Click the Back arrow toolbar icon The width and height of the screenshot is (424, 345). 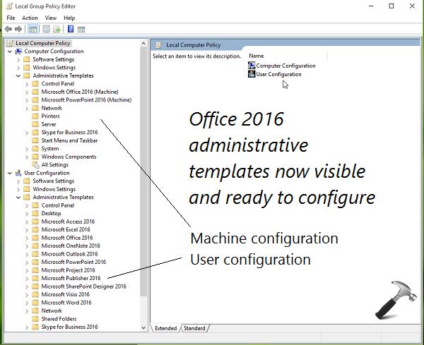[x=8, y=29]
